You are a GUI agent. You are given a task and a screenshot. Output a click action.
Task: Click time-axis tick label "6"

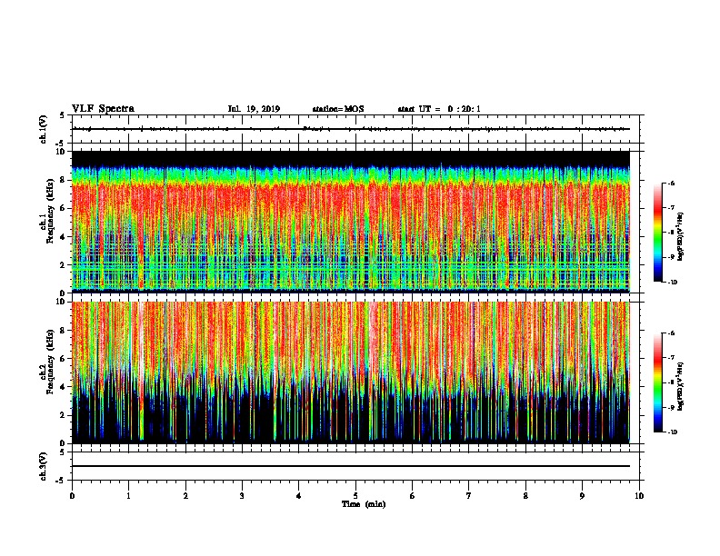pos(413,496)
